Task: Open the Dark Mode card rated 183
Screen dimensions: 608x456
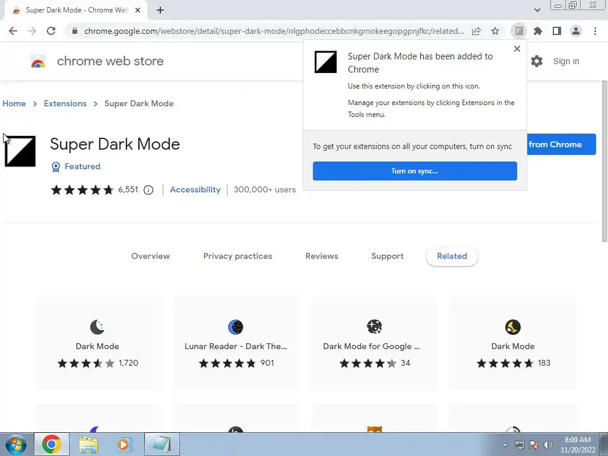Action: click(512, 343)
